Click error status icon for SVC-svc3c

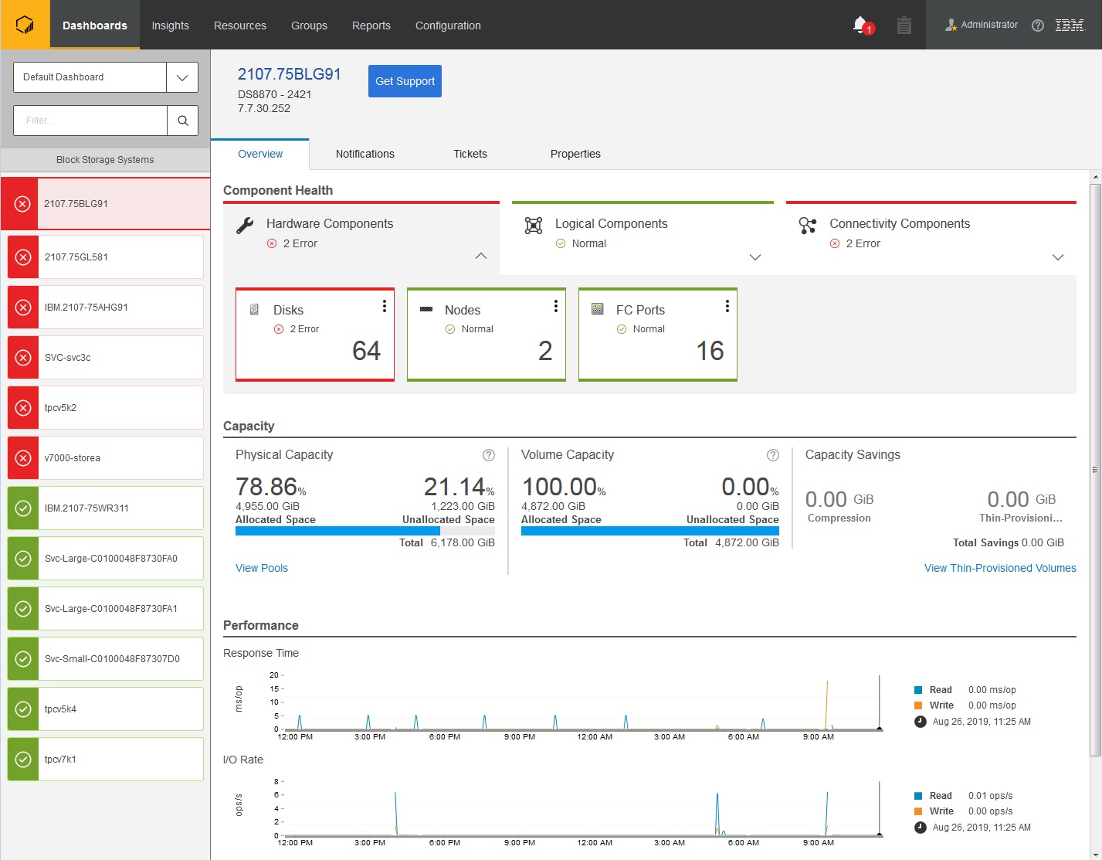click(23, 358)
